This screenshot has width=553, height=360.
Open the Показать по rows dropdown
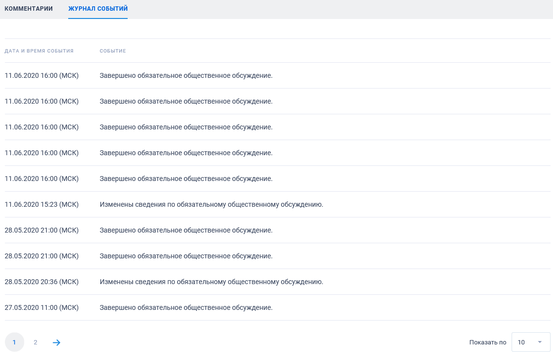coord(531,342)
